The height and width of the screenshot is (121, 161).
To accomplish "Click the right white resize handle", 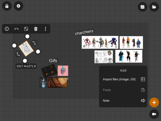I will [38, 52].
